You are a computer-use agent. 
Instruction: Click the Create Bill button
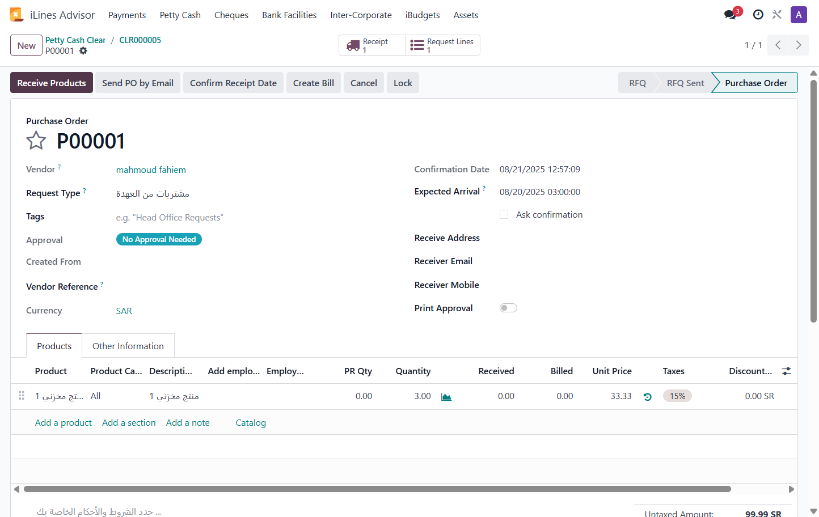314,83
